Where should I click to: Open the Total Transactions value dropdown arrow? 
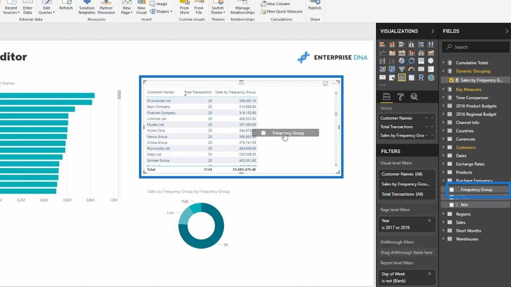click(427, 127)
